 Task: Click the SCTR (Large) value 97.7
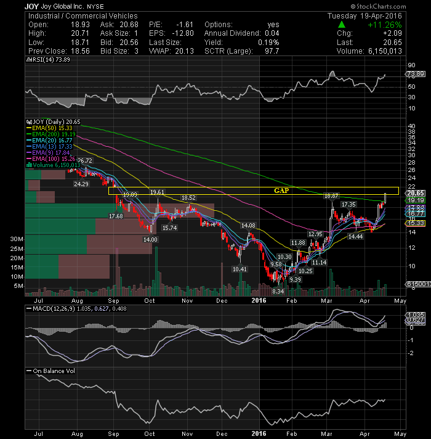coord(272,51)
